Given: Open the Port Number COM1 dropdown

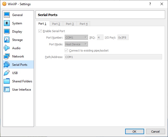Looking at the screenshot, I should 76,38.
